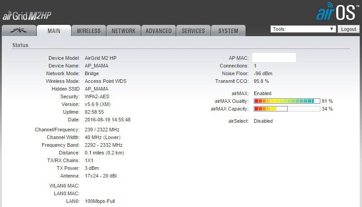Click 239 / 2322 MHz frequency

pyautogui.click(x=102, y=130)
